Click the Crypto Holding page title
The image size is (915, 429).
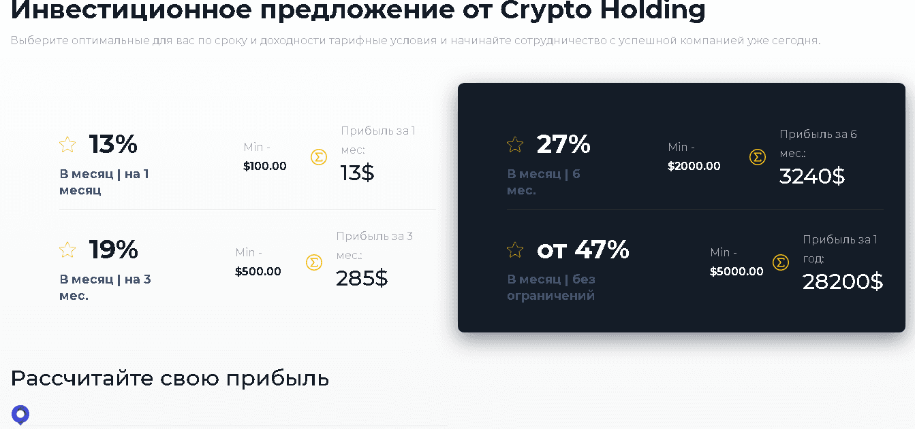354,10
